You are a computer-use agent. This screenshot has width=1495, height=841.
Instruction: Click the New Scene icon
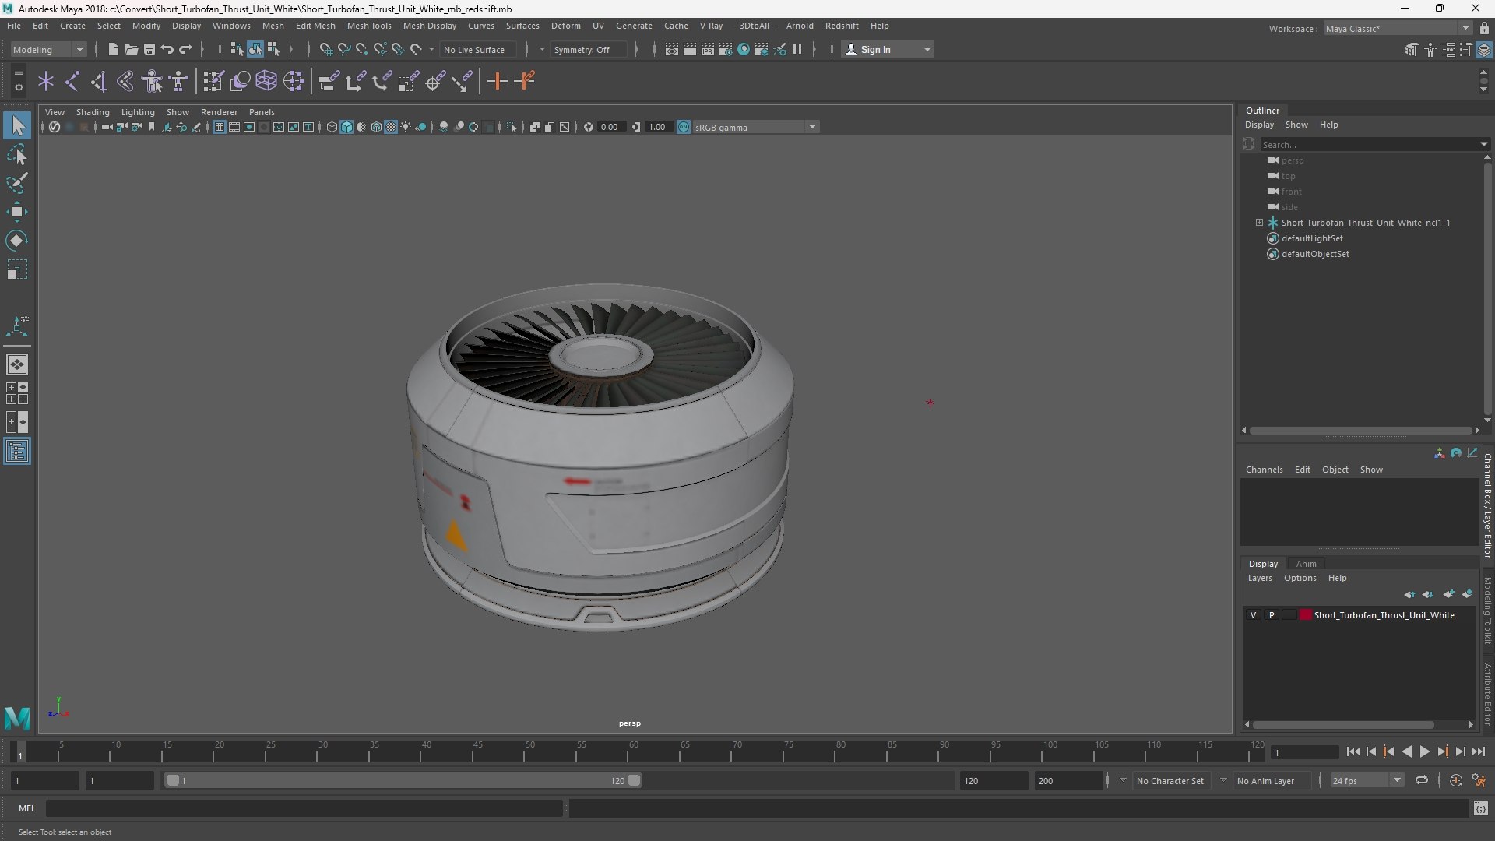tap(114, 49)
